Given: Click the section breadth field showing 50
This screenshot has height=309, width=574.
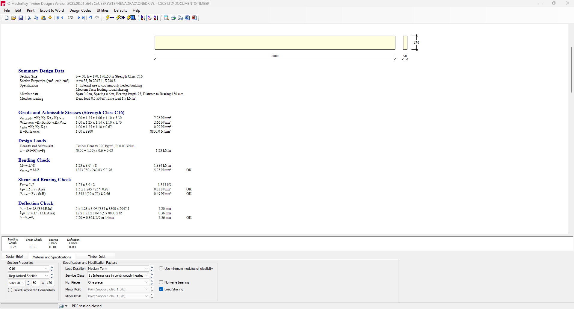Looking at the screenshot, I should click(x=36, y=283).
